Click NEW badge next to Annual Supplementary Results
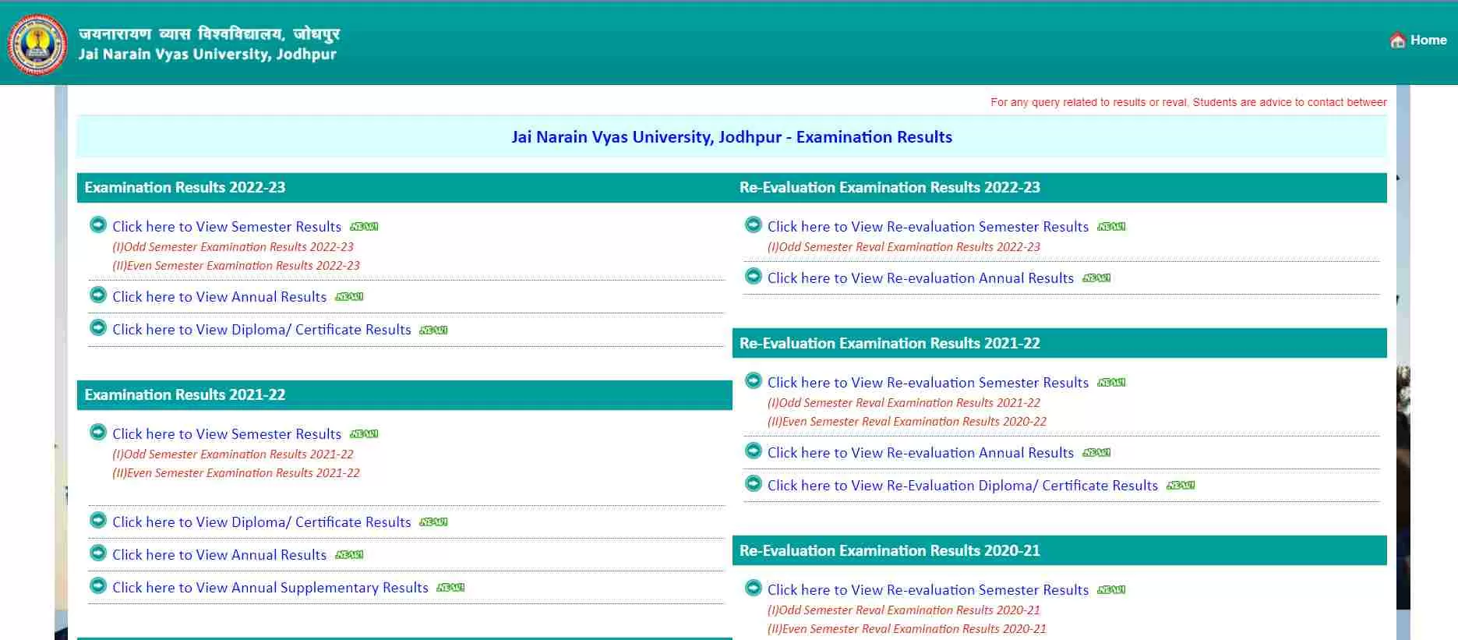The height and width of the screenshot is (640, 1458). click(450, 588)
